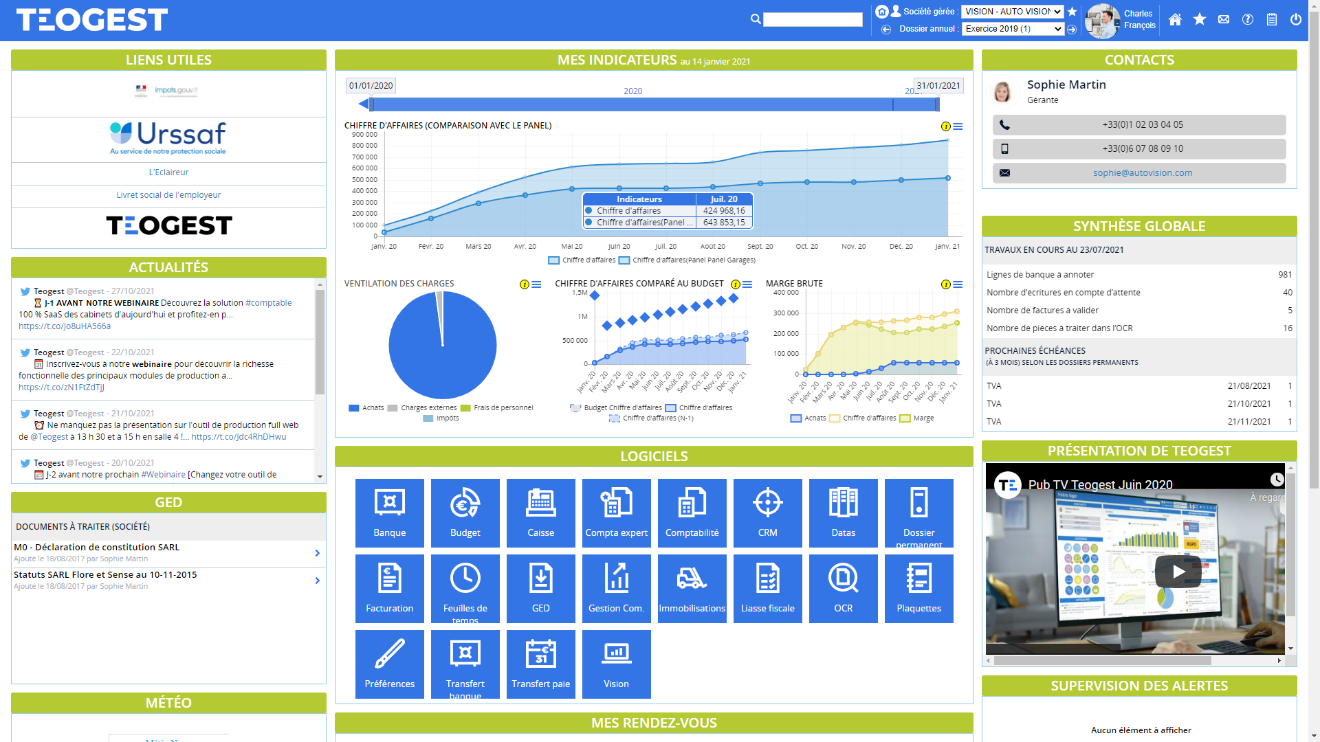Image resolution: width=1320 pixels, height=742 pixels.
Task: Open the Société gérée dropdown
Action: 1012,12
